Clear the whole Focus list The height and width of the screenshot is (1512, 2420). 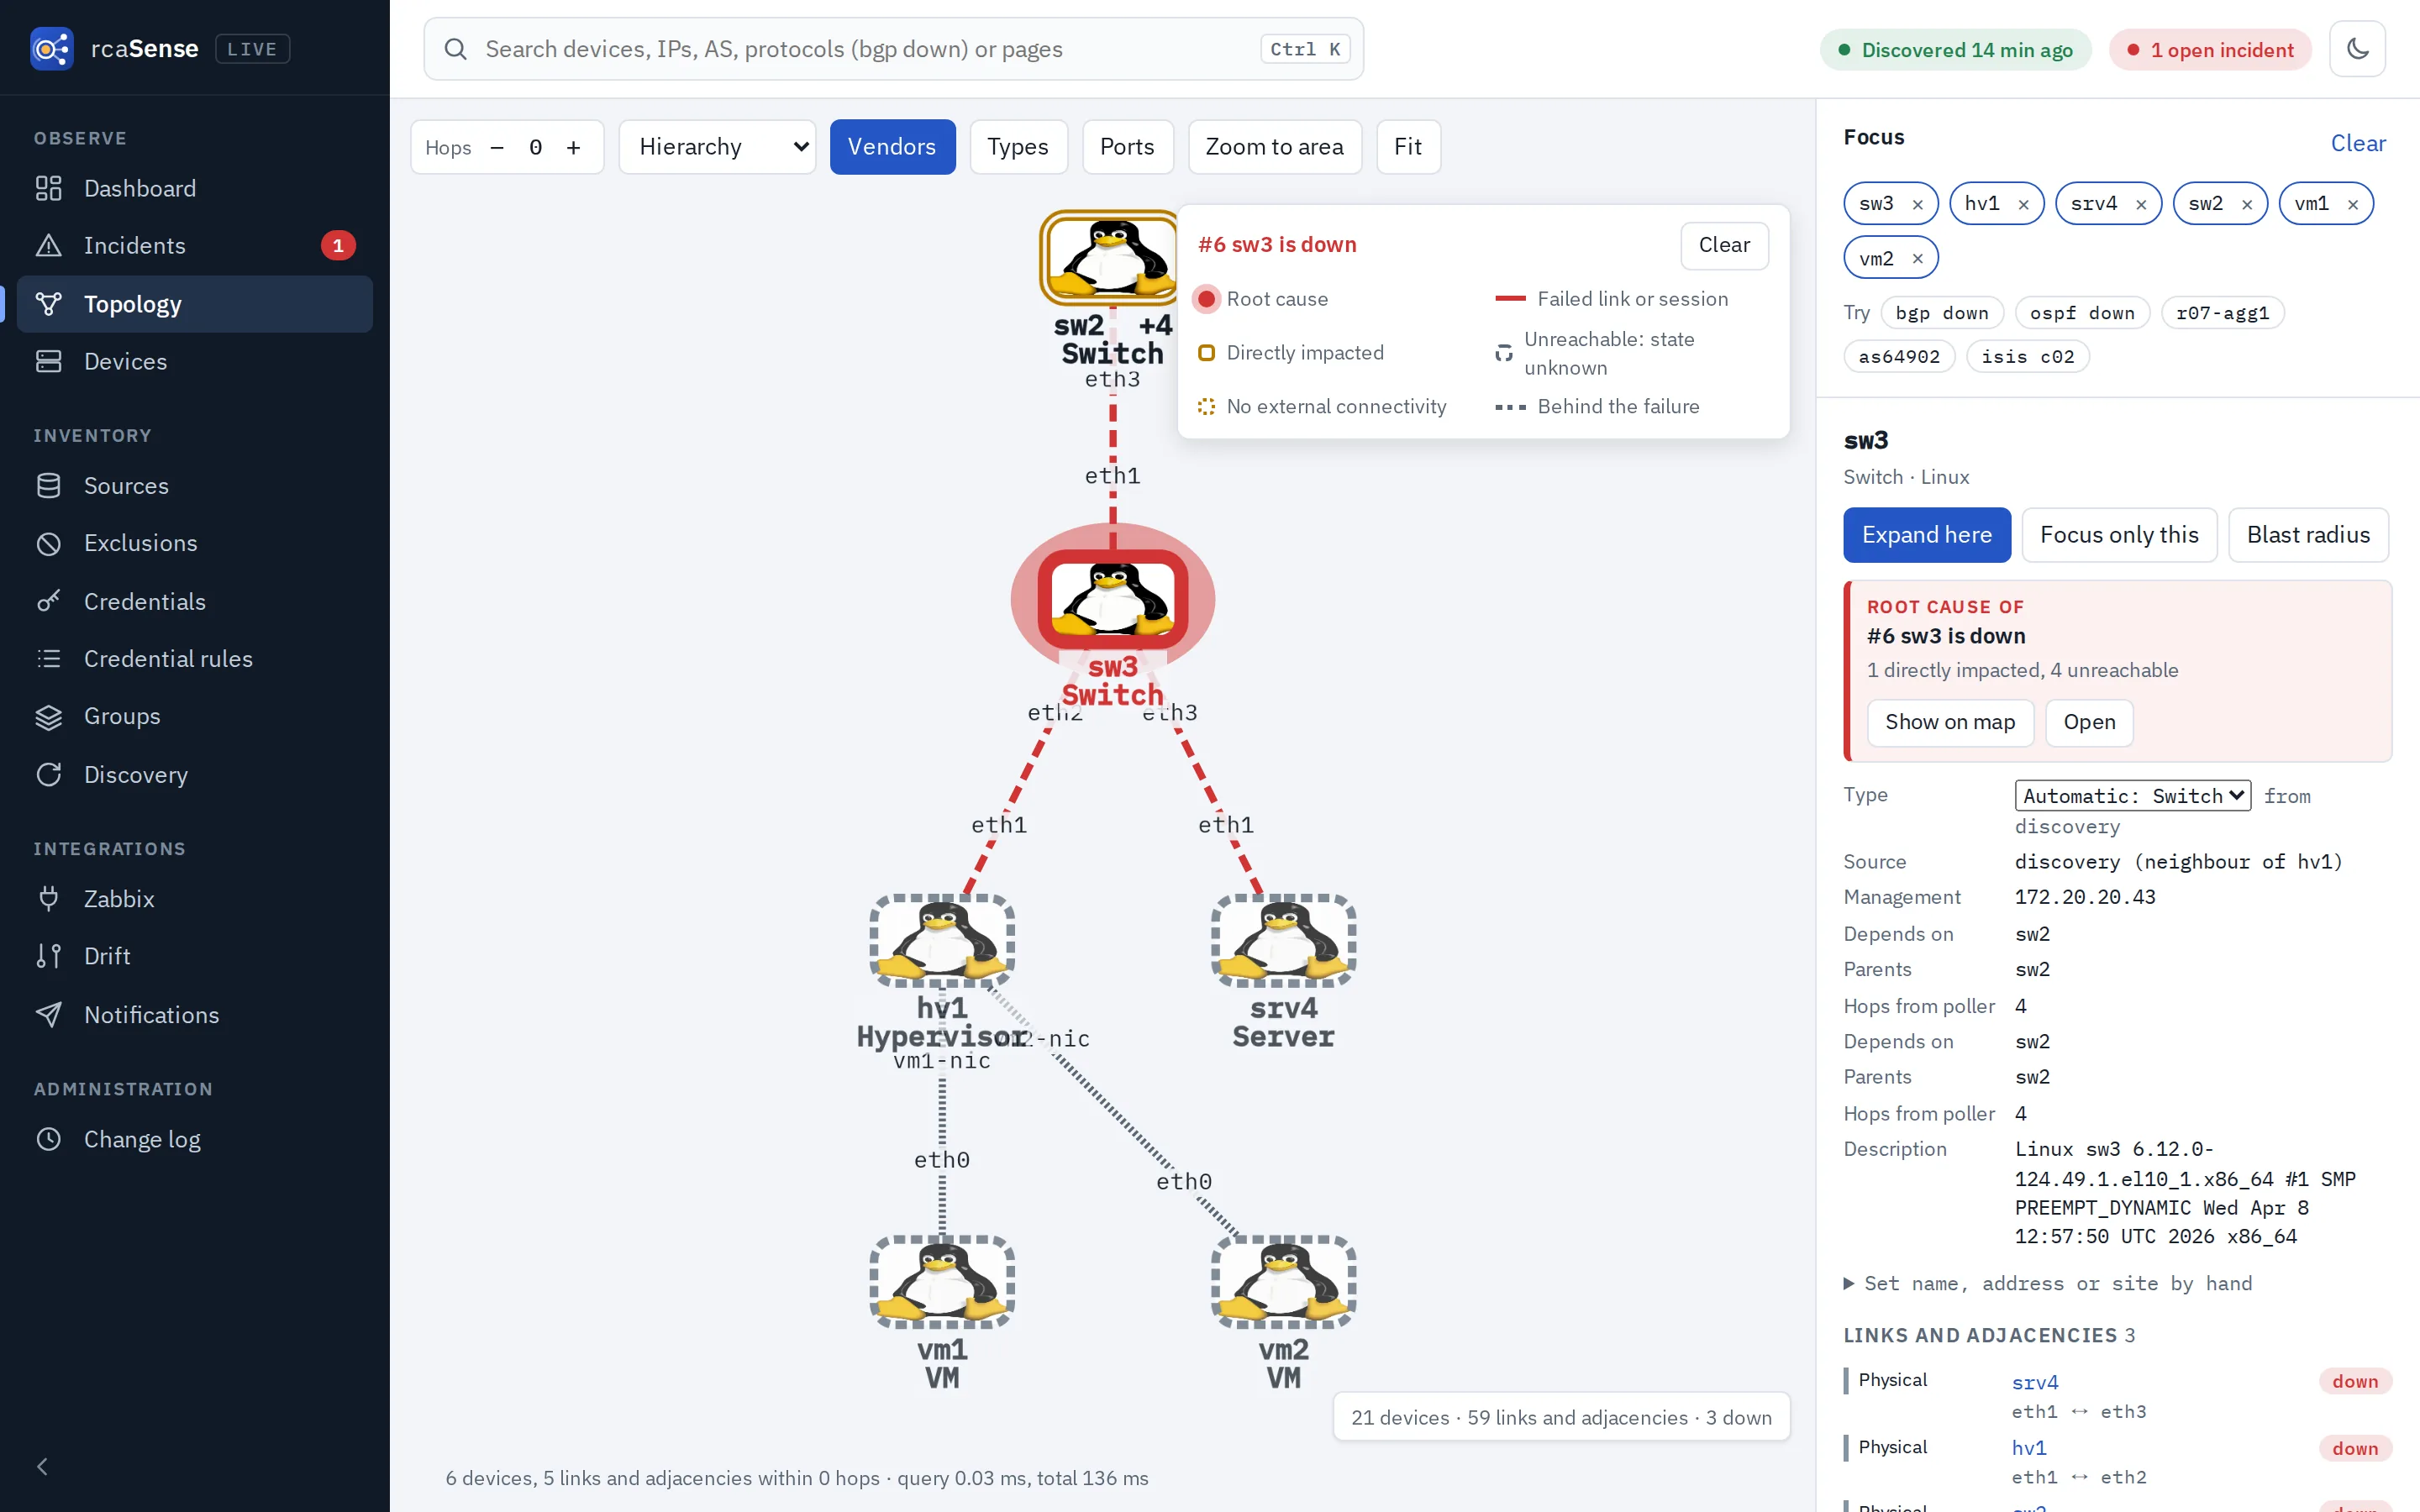2358,143
